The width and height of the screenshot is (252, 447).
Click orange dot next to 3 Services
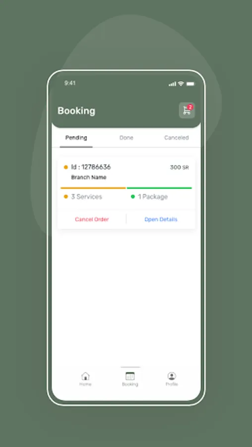[66, 197]
